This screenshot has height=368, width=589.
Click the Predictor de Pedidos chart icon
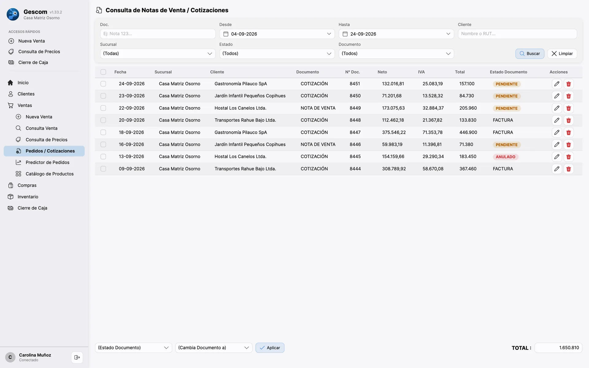(x=18, y=162)
